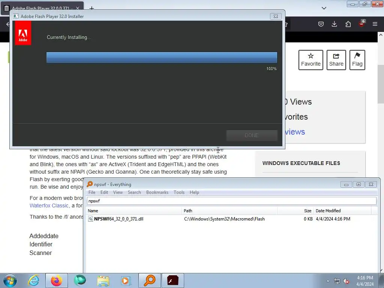Screen dimensions: 384x288
Task: Open the Bookmarks menu in Everything
Action: [x=157, y=192]
